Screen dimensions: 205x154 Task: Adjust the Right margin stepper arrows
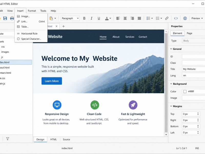pyautogui.click(x=198, y=120)
